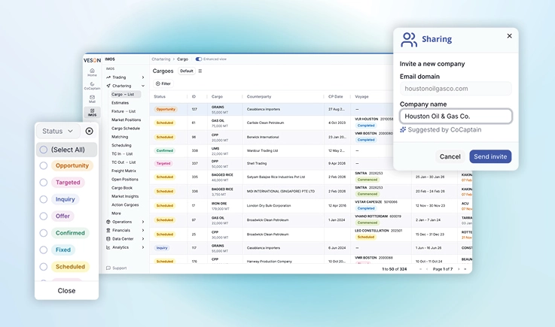Select the Casablanca Importers Opportunity row
The width and height of the screenshot is (555, 327).
pos(271,109)
